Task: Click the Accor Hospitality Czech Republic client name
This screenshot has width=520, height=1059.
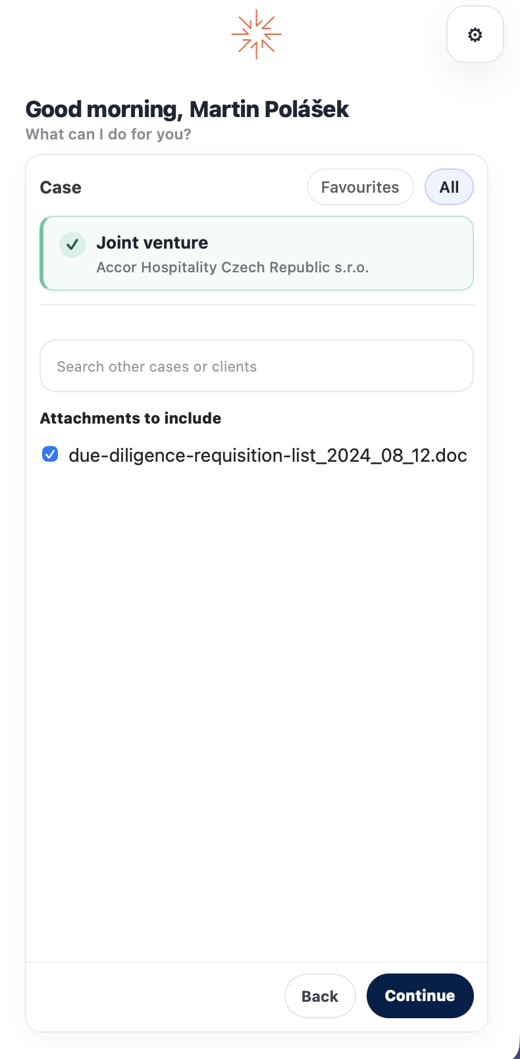Action: [x=232, y=267]
